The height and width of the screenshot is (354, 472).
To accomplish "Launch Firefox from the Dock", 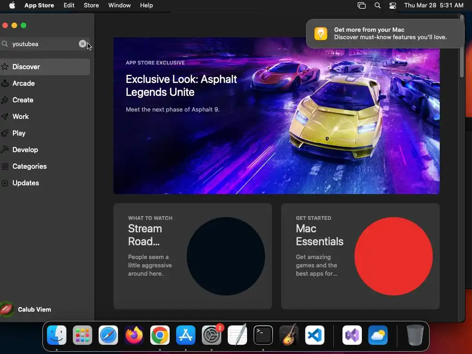I will click(x=134, y=335).
